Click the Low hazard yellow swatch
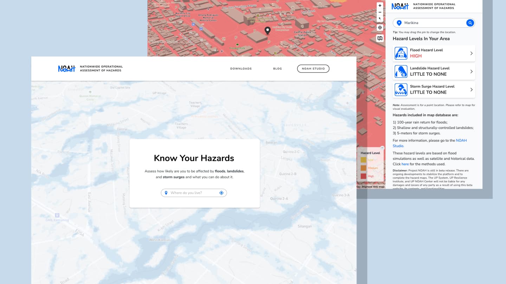This screenshot has width=506, height=284. click(363, 160)
